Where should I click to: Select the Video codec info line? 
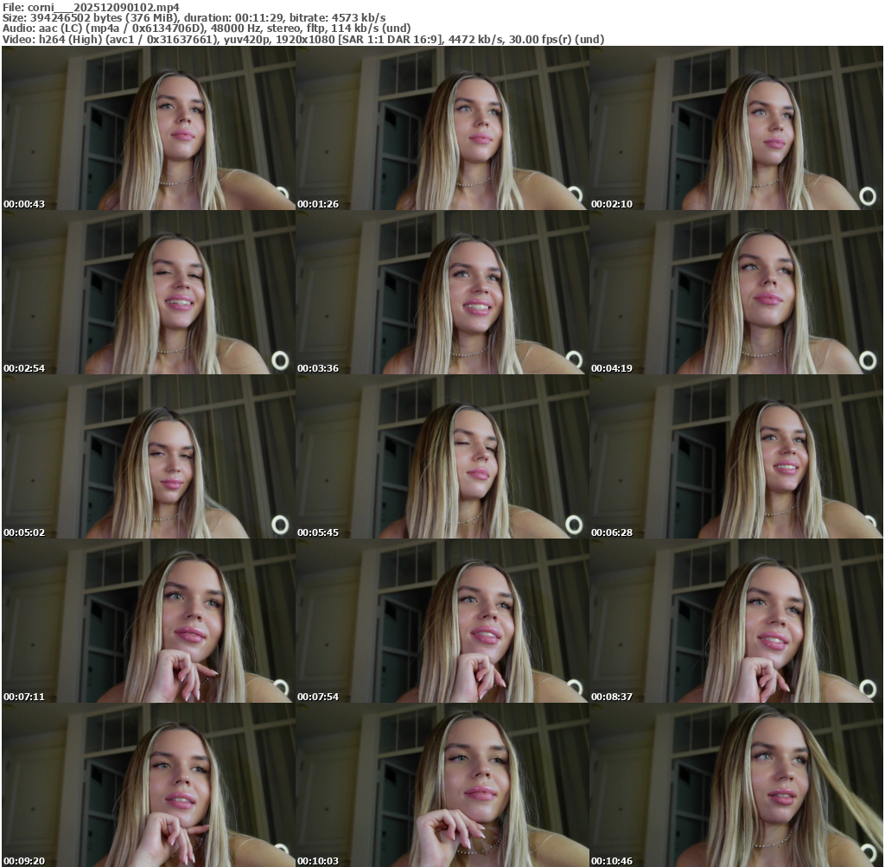pyautogui.click(x=303, y=39)
